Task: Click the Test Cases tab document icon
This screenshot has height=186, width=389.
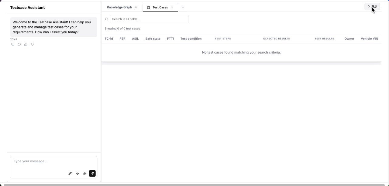Action: point(148,7)
